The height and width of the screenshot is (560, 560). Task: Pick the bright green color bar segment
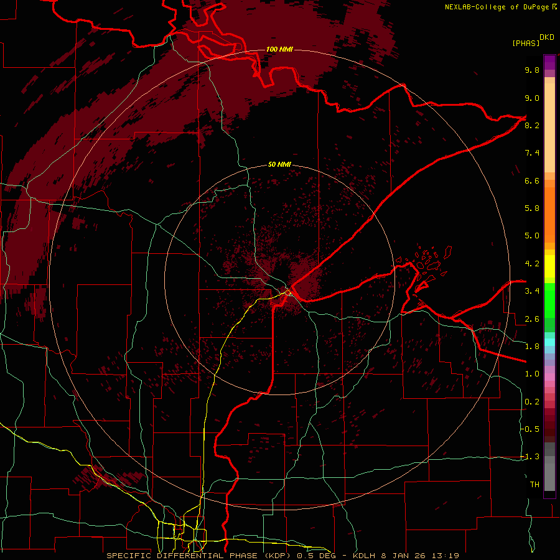(549, 301)
